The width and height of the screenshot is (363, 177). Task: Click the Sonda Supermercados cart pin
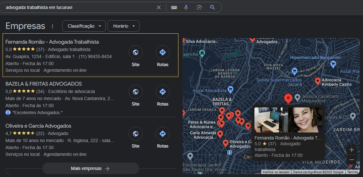click(x=294, y=71)
